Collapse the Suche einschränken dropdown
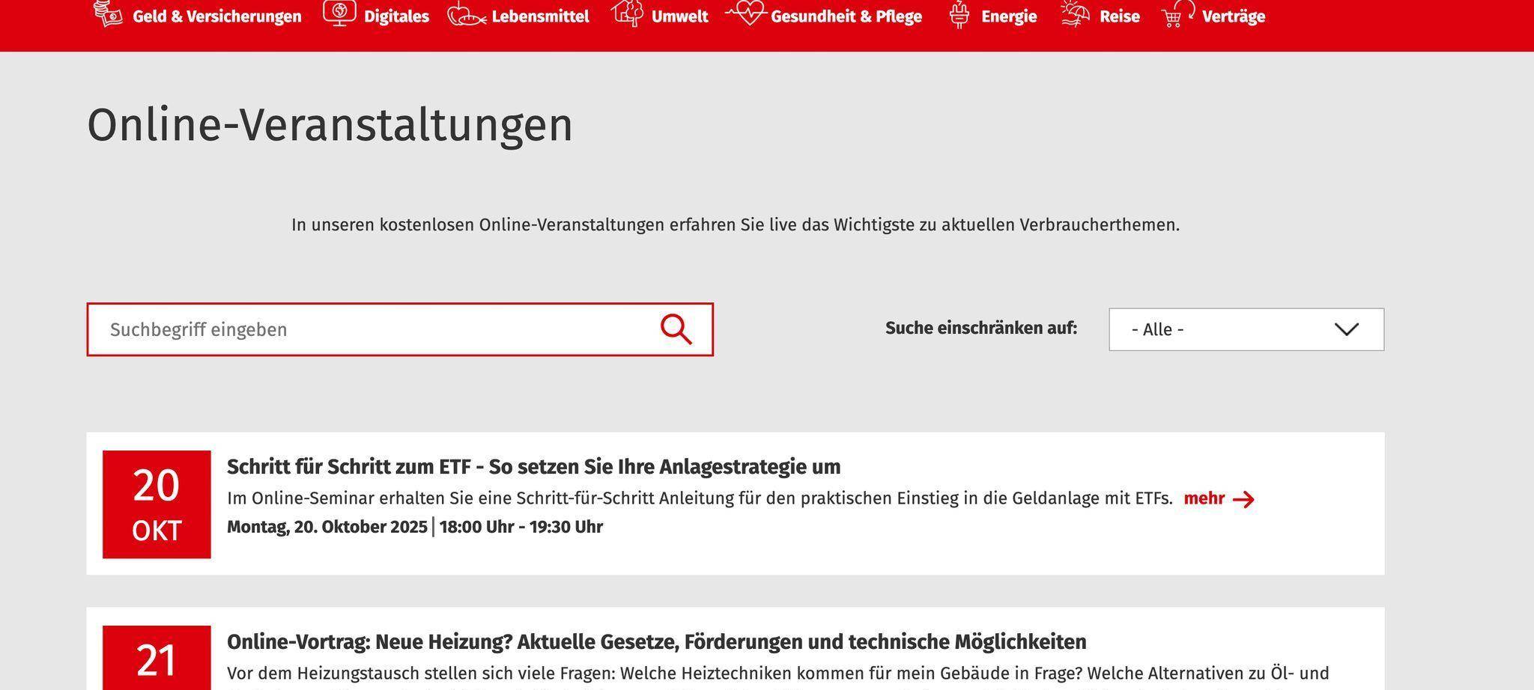Screen dimensions: 1534x690 coord(1346,329)
